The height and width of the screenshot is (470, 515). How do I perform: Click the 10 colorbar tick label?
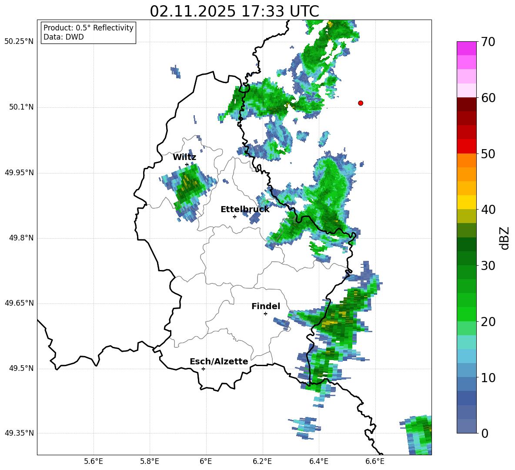[x=488, y=378]
